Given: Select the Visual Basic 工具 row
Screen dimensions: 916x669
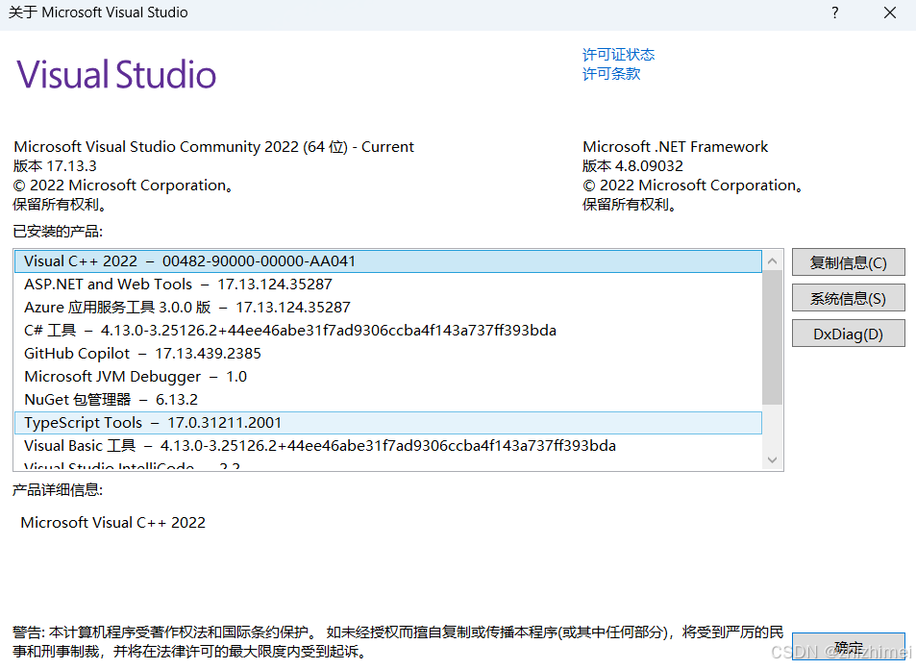Looking at the screenshot, I should point(388,446).
